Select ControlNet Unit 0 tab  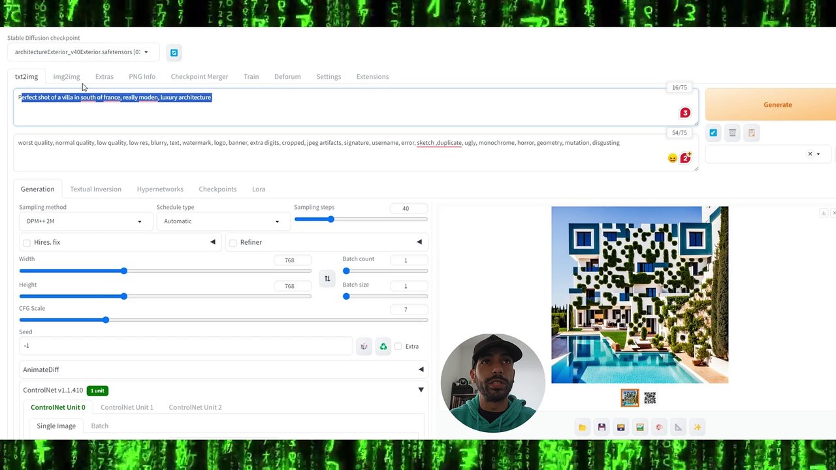click(x=57, y=407)
